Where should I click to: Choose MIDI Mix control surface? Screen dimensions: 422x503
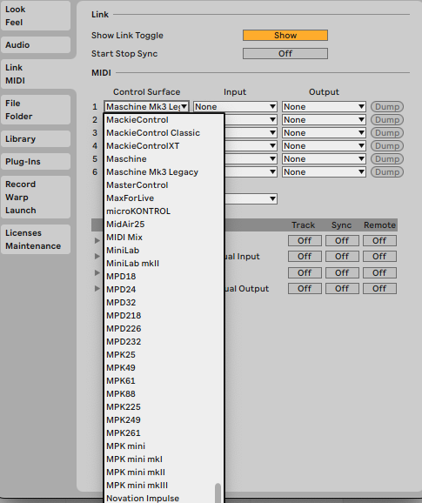pyautogui.click(x=164, y=238)
